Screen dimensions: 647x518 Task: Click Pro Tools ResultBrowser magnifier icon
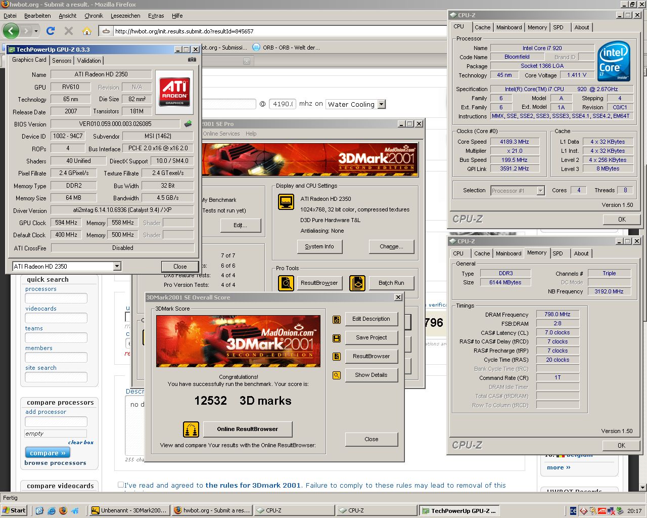[x=286, y=283]
